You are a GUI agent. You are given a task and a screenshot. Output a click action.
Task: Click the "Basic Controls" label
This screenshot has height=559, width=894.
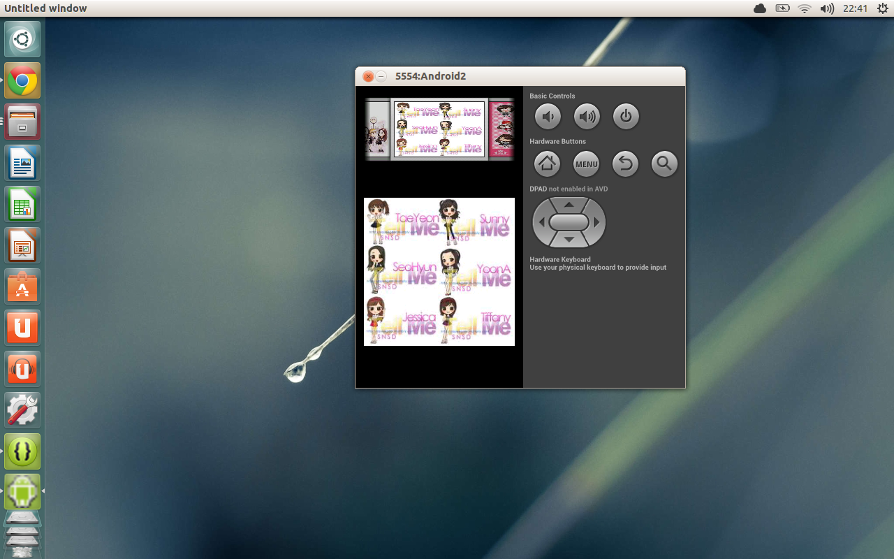(x=552, y=96)
